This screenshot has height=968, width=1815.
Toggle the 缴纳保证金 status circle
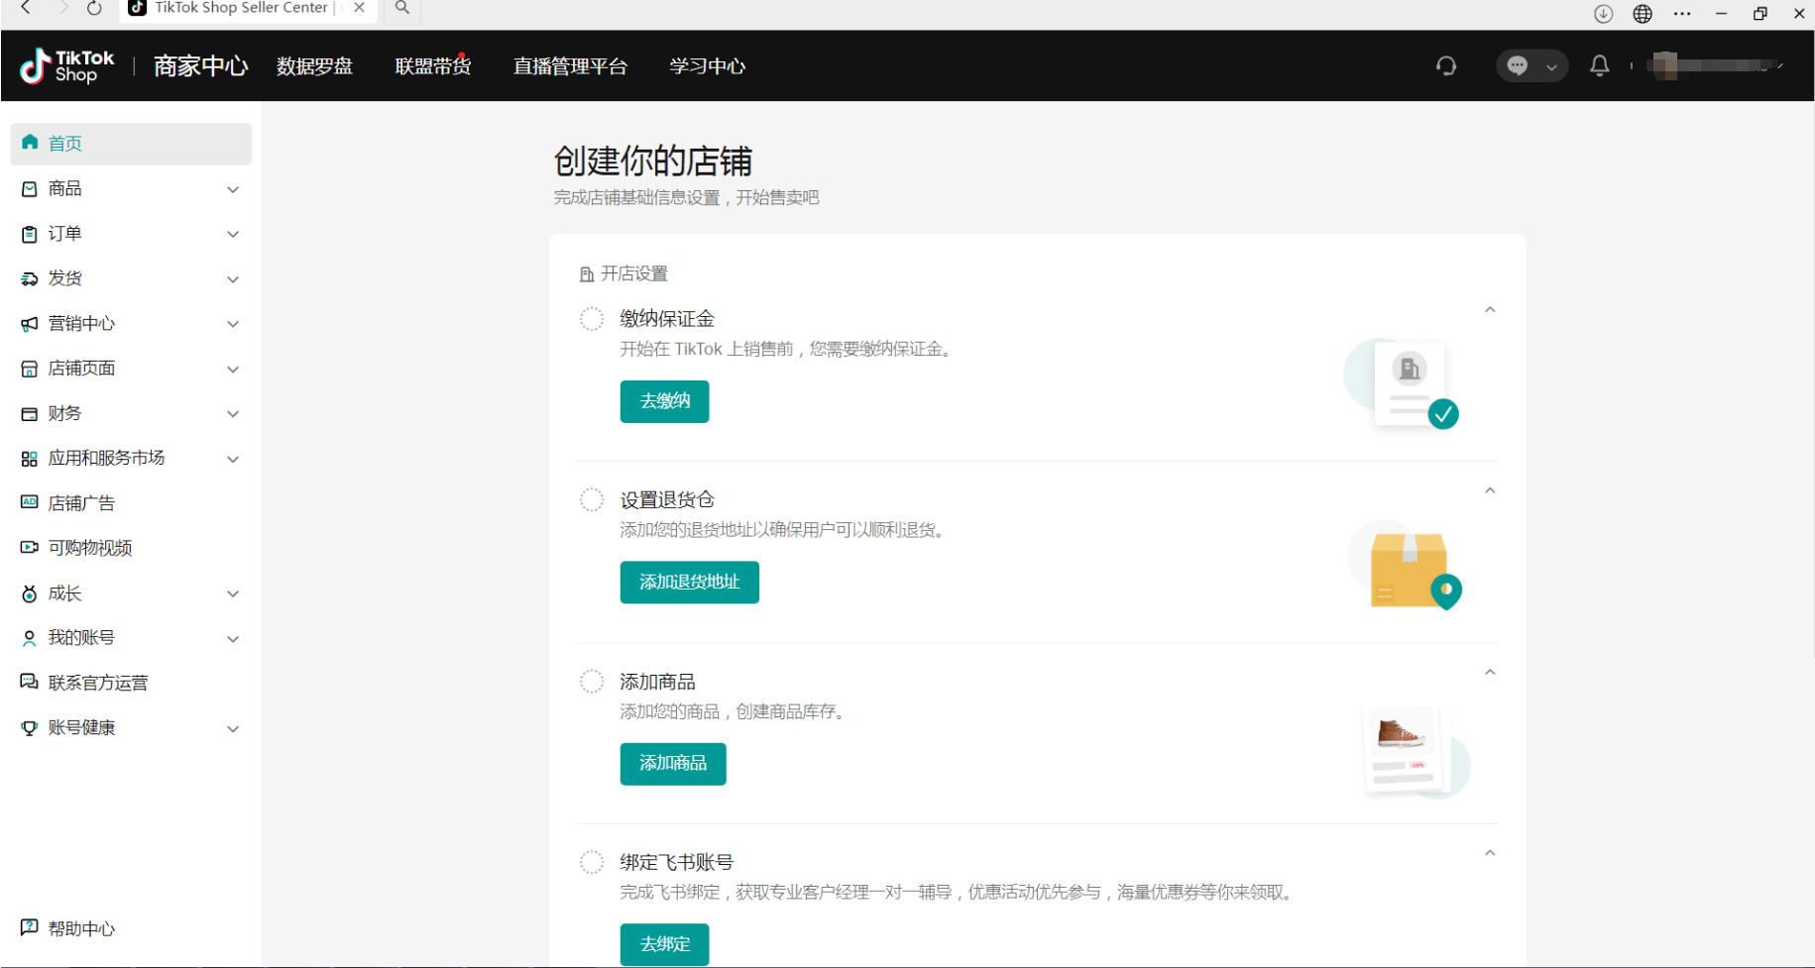(592, 319)
